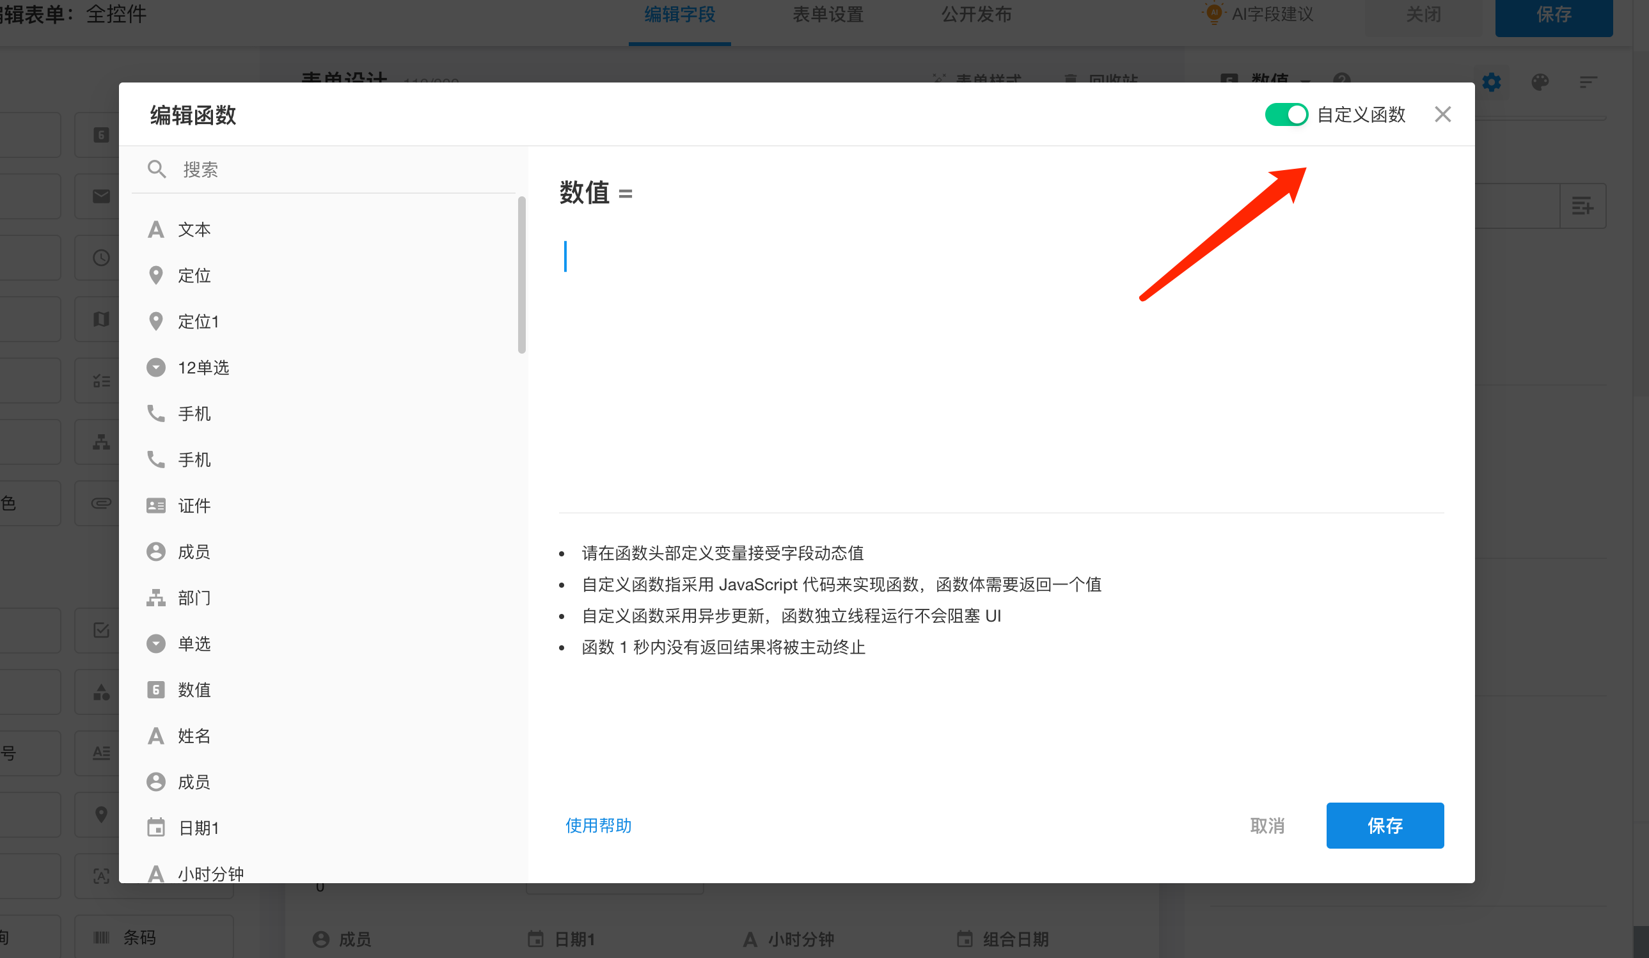
Task: Click the field list scrollbar
Action: (521, 275)
